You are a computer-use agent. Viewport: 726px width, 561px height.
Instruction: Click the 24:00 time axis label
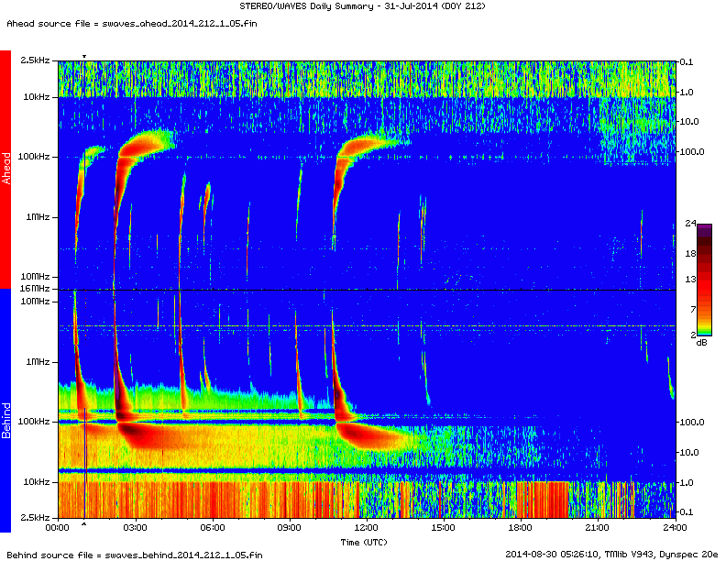[x=675, y=528]
